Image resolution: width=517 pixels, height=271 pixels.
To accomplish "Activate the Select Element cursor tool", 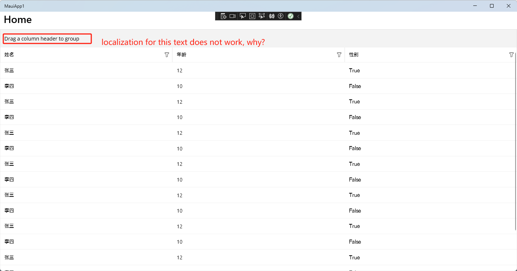I will (242, 16).
